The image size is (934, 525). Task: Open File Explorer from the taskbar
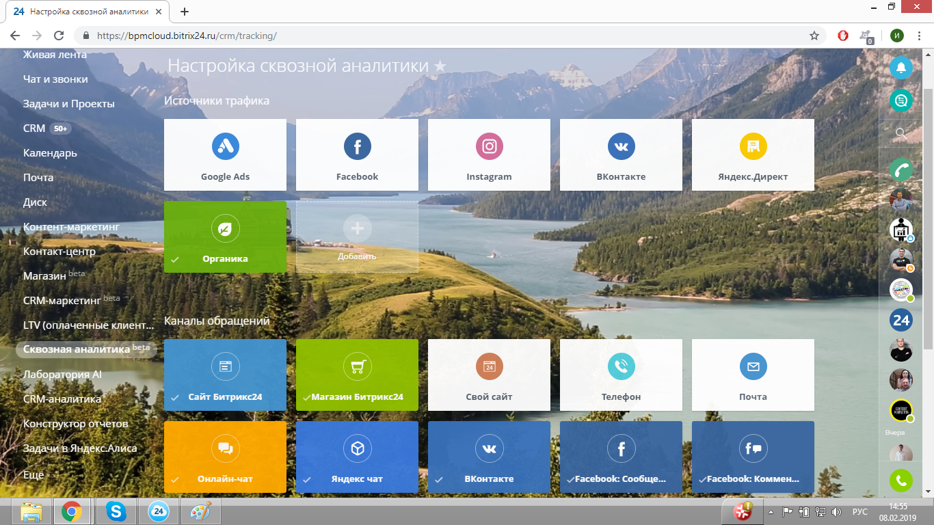coord(31,511)
